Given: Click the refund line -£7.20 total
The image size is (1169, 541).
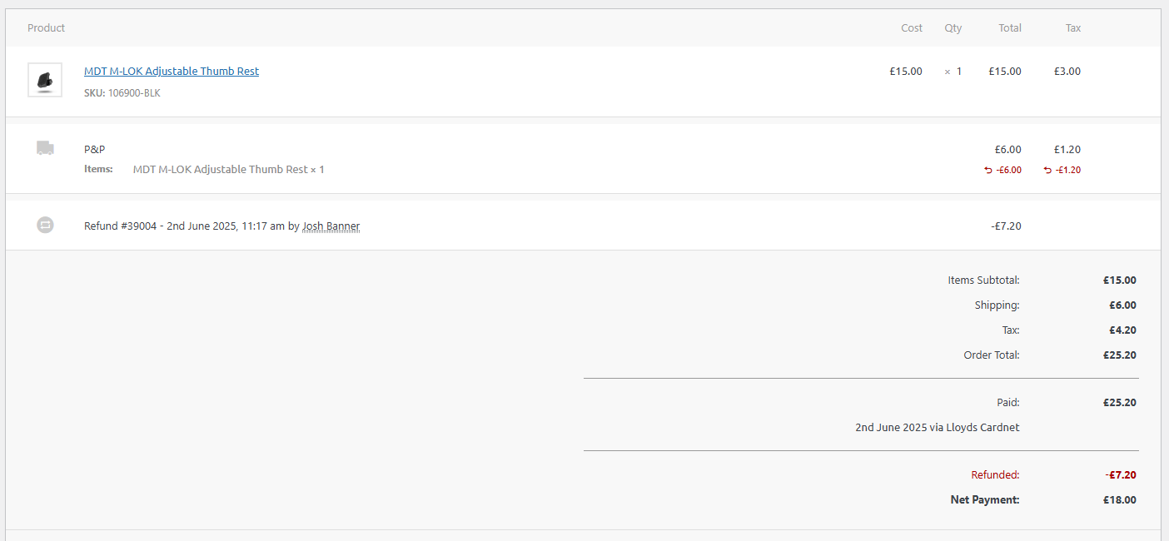Looking at the screenshot, I should coord(1007,226).
